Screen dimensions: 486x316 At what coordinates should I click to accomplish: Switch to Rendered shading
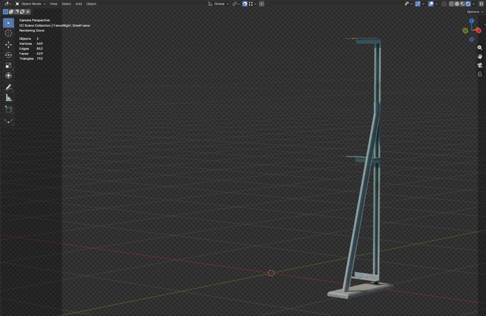(468, 4)
